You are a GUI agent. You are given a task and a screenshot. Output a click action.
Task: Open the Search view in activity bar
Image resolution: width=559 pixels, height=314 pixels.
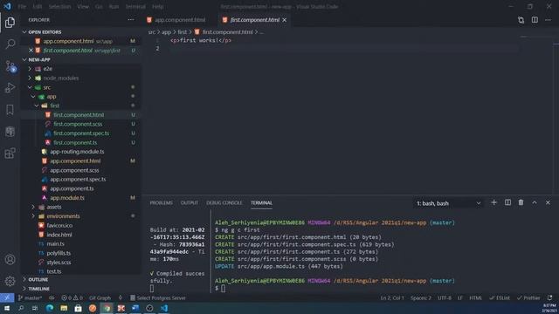[x=10, y=44]
